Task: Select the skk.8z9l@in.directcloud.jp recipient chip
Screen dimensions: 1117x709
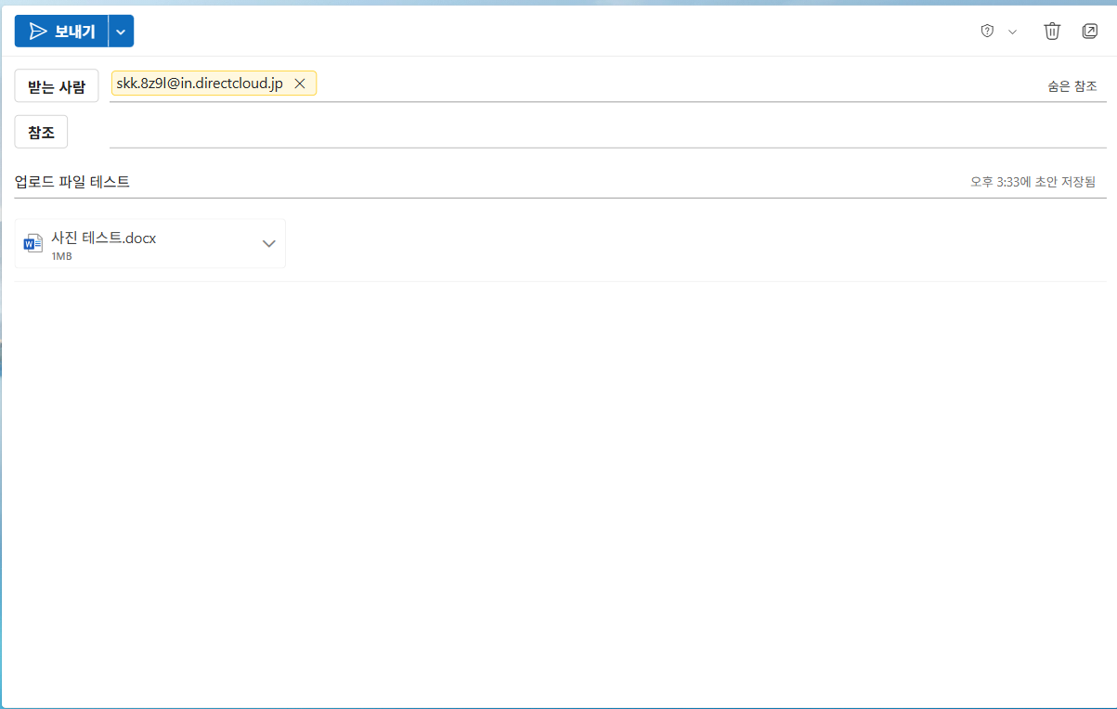Action: coord(200,84)
